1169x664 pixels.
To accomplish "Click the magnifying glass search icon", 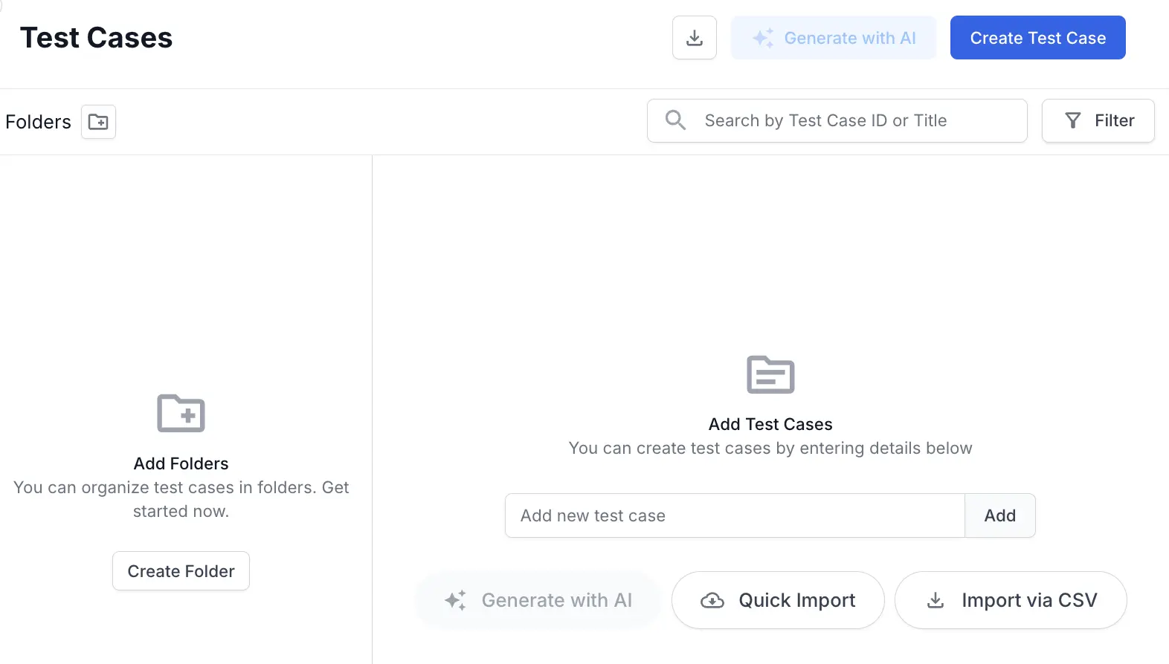I will [675, 120].
